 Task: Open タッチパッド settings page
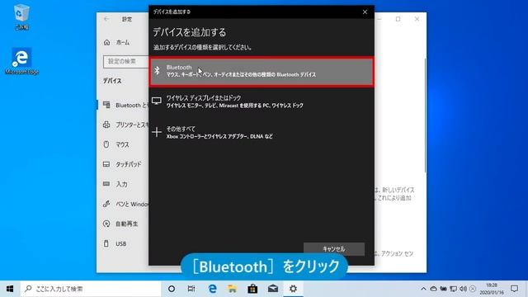[x=123, y=164]
